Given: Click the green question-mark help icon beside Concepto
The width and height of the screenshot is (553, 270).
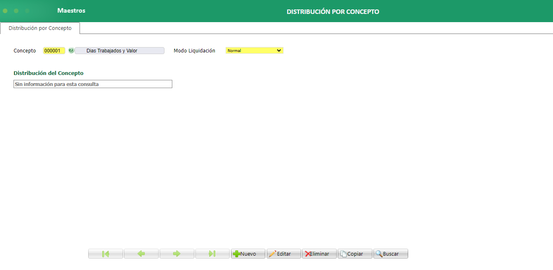Looking at the screenshot, I should (72, 50).
